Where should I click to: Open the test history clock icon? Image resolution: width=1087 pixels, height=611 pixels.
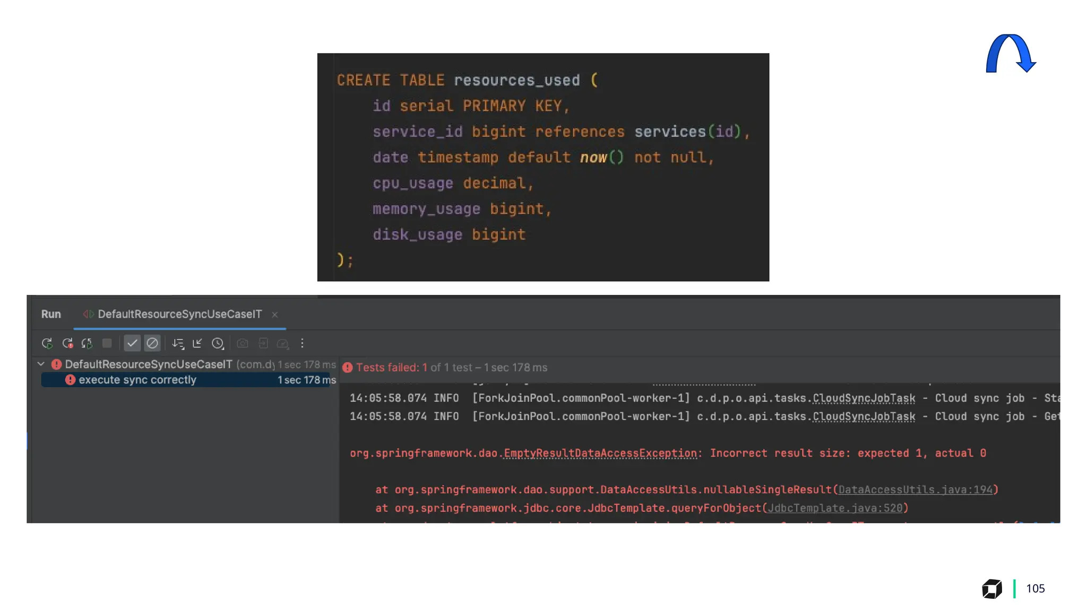click(218, 343)
